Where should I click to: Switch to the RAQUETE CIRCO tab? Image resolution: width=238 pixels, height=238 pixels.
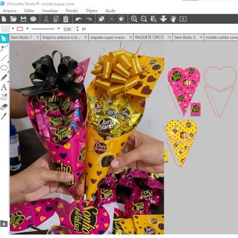coord(149,37)
